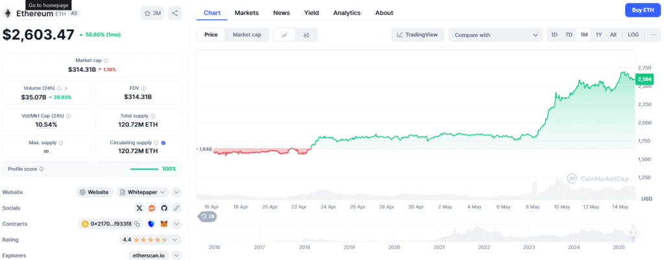Switch to the News tab
This screenshot has height=260, width=664.
pyautogui.click(x=281, y=13)
